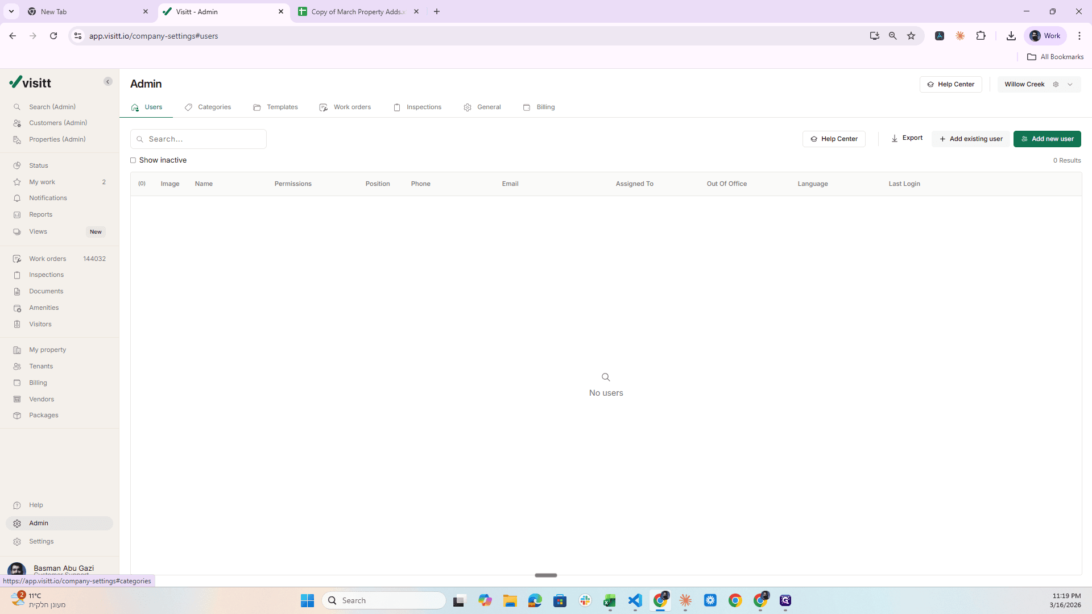Open Settings in the sidebar
Screen dimensions: 1092x614
pos(42,541)
